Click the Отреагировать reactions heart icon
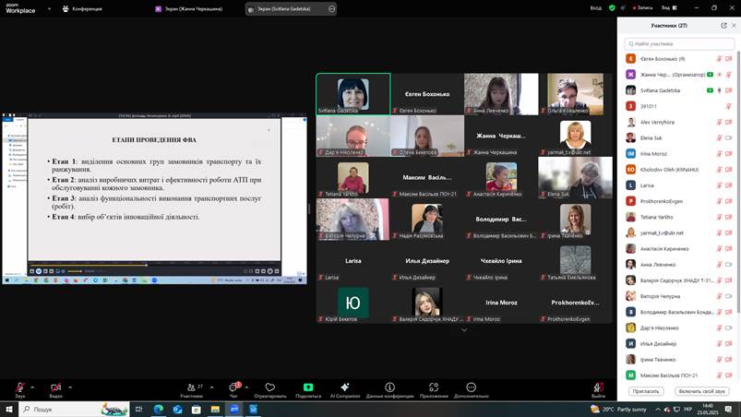741x417 pixels. (269, 388)
